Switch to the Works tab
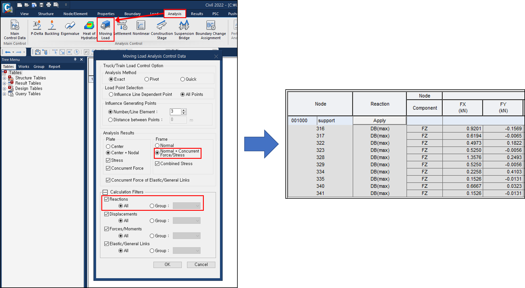Viewport: 525px width, 288px height. pos(24,66)
